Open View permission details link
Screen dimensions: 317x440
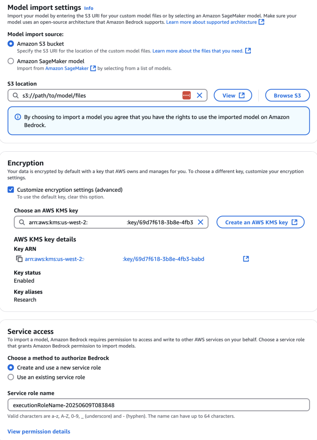(x=39, y=431)
